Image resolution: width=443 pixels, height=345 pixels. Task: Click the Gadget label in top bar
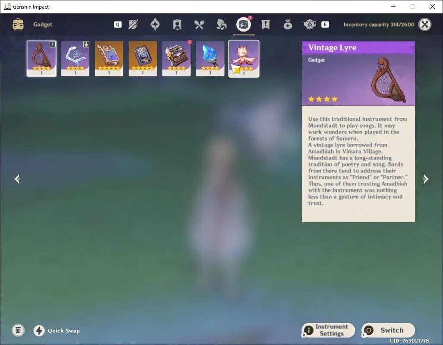point(43,25)
